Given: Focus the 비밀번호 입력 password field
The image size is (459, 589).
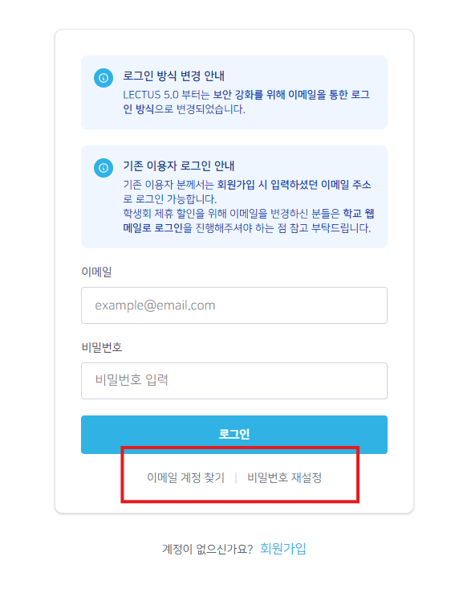Looking at the screenshot, I should (234, 381).
